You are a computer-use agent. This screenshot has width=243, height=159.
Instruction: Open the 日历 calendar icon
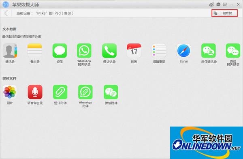click(x=134, y=51)
